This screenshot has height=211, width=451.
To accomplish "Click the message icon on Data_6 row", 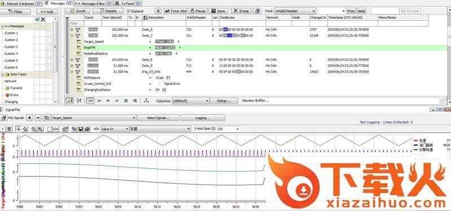I will tap(78, 30).
